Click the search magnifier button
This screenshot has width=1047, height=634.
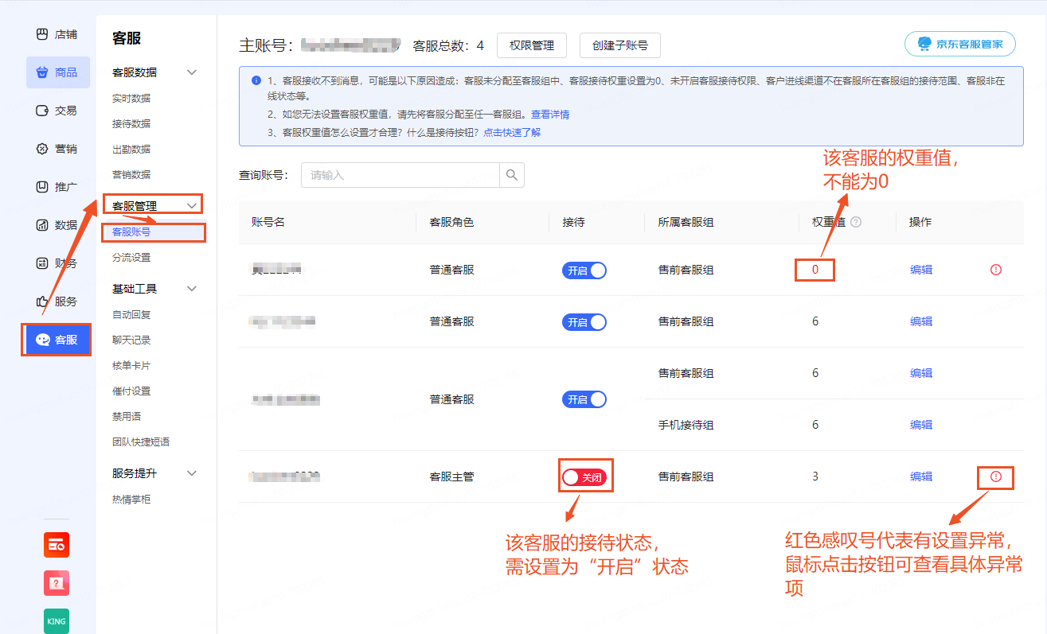click(512, 175)
